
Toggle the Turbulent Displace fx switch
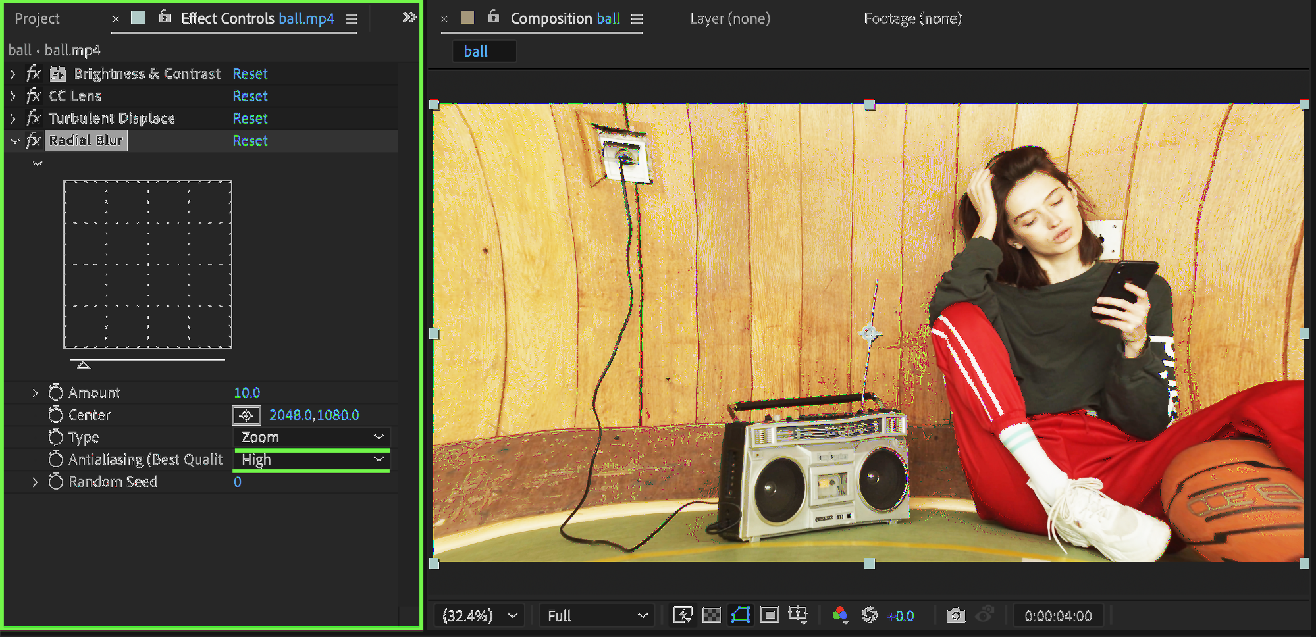tap(34, 118)
